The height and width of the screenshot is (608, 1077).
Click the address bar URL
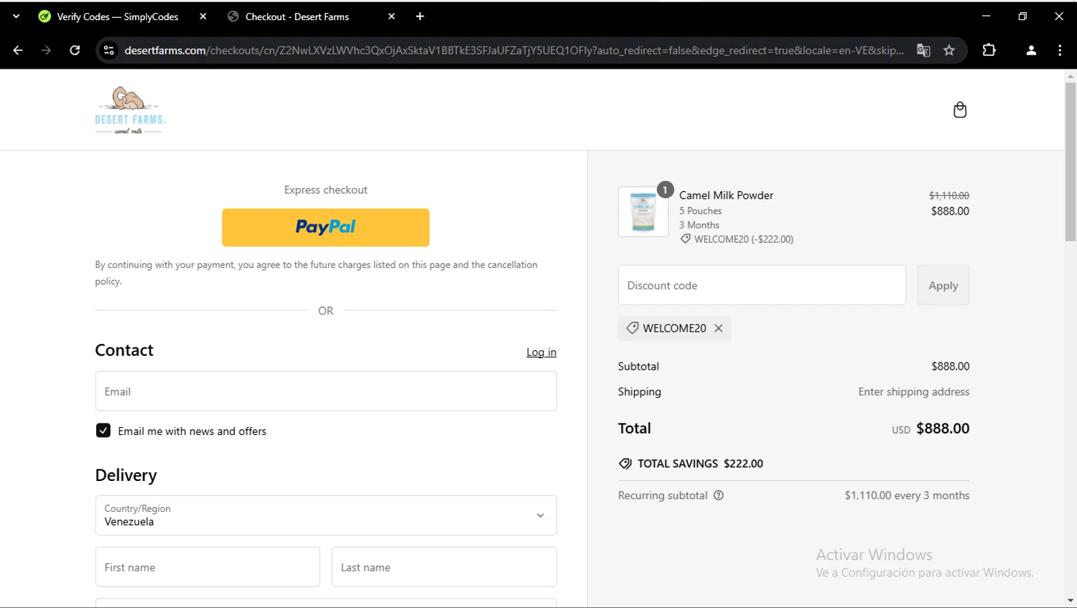513,50
